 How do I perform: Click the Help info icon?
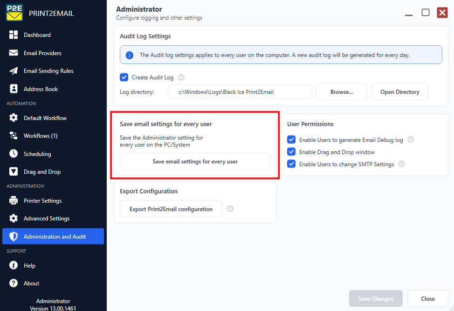(14, 265)
